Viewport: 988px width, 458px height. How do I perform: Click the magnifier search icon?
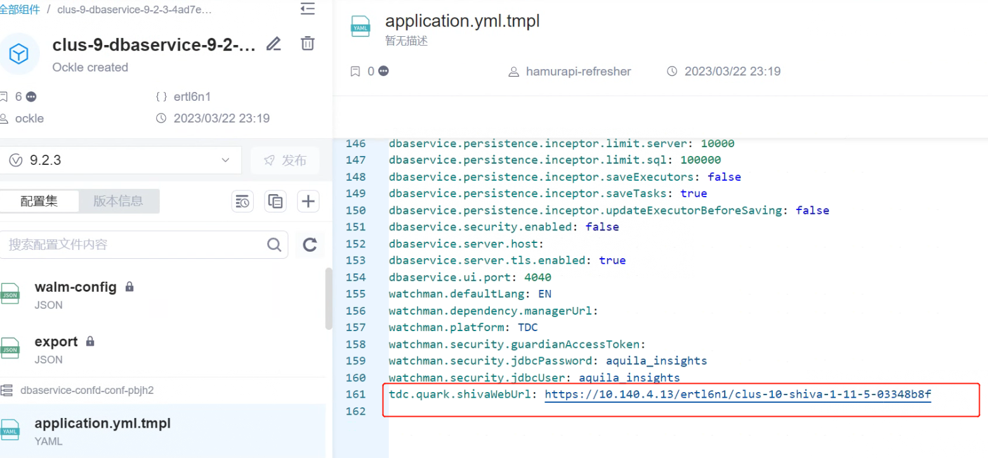pos(274,245)
